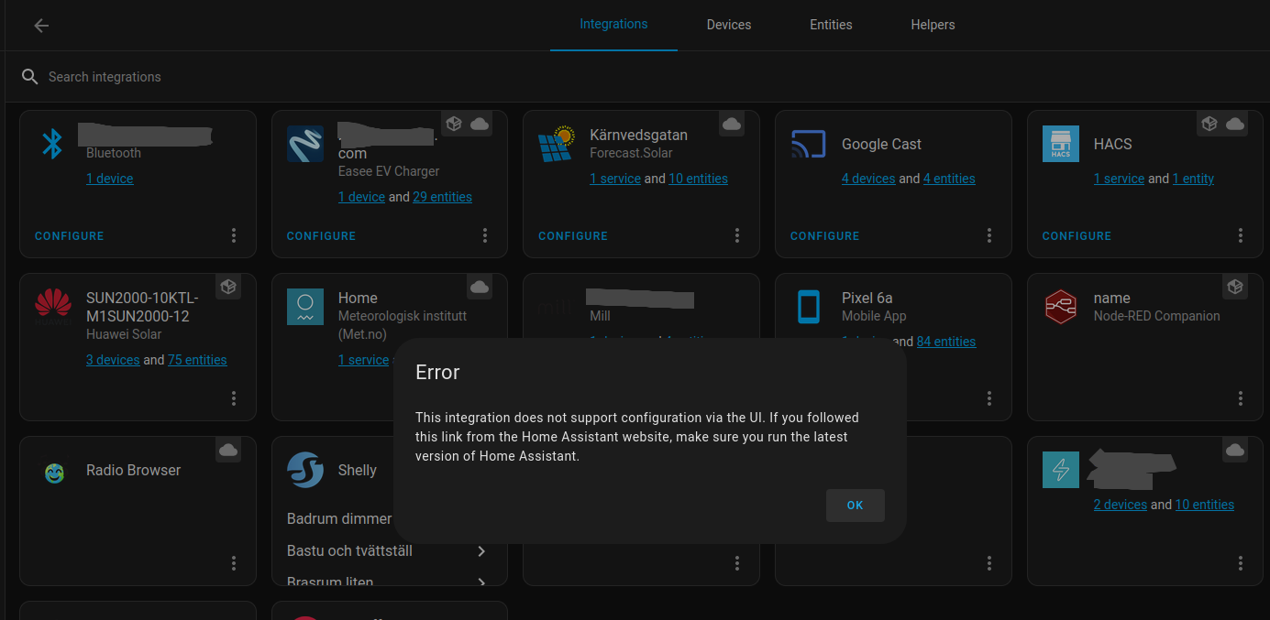This screenshot has width=1270, height=620.
Task: Open the Huawei Solar '75 entities' link
Action: [197, 360]
